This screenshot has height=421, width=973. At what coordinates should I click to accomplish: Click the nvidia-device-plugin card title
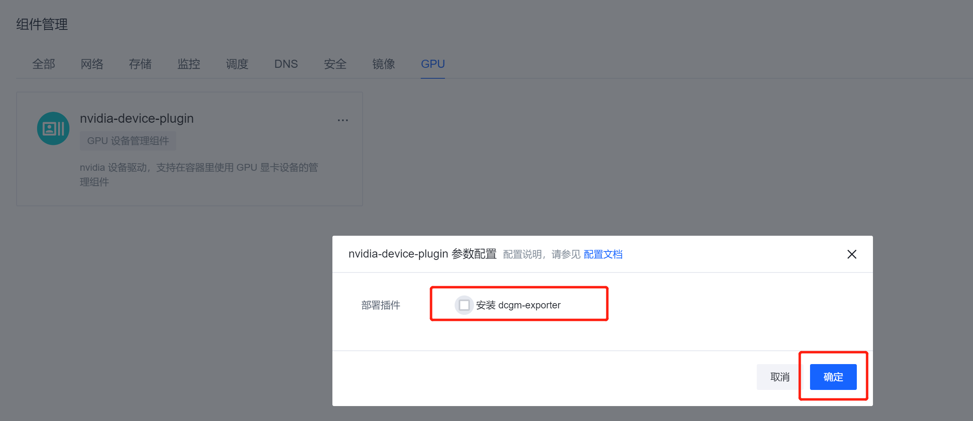coord(136,118)
